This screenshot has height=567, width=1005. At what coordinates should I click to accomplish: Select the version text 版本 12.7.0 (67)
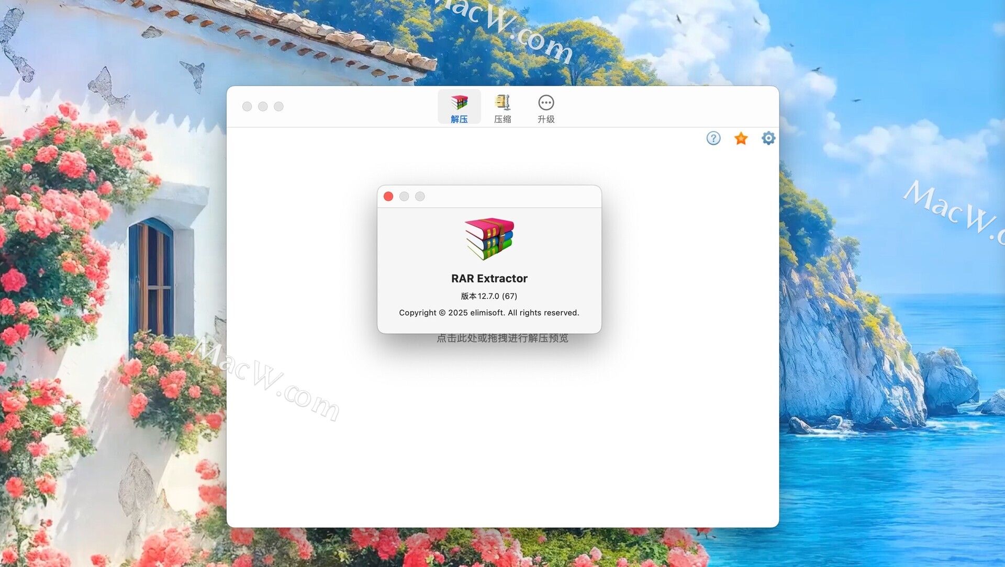coord(489,296)
